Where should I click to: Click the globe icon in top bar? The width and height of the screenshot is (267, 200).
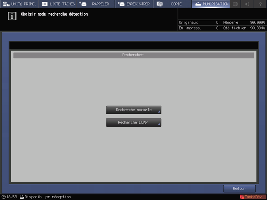(235, 4)
